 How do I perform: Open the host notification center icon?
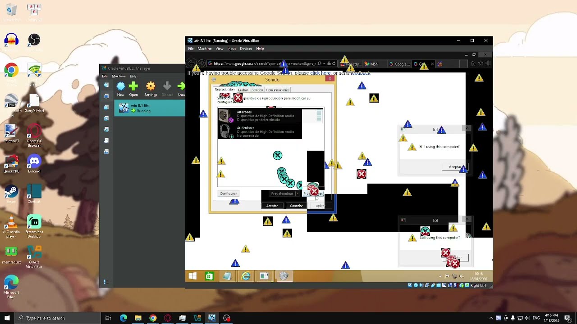tap(568, 318)
